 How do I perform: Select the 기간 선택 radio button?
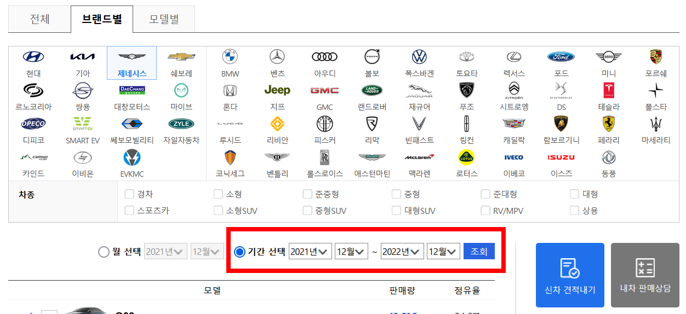click(239, 252)
